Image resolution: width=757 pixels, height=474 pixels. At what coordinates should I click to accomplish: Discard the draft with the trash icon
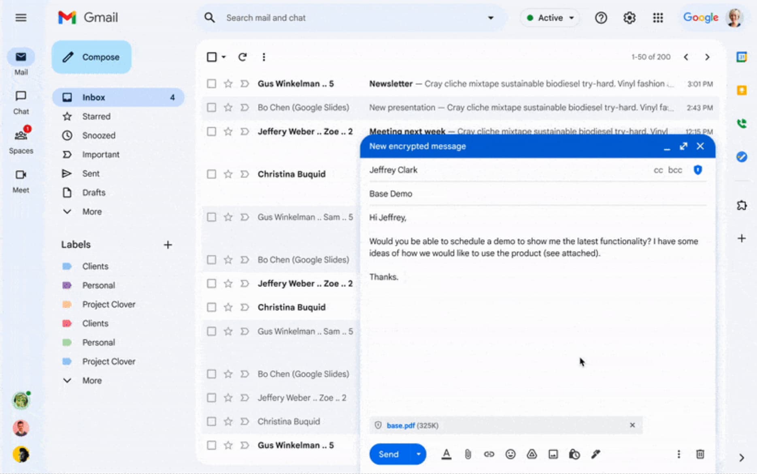[700, 454]
